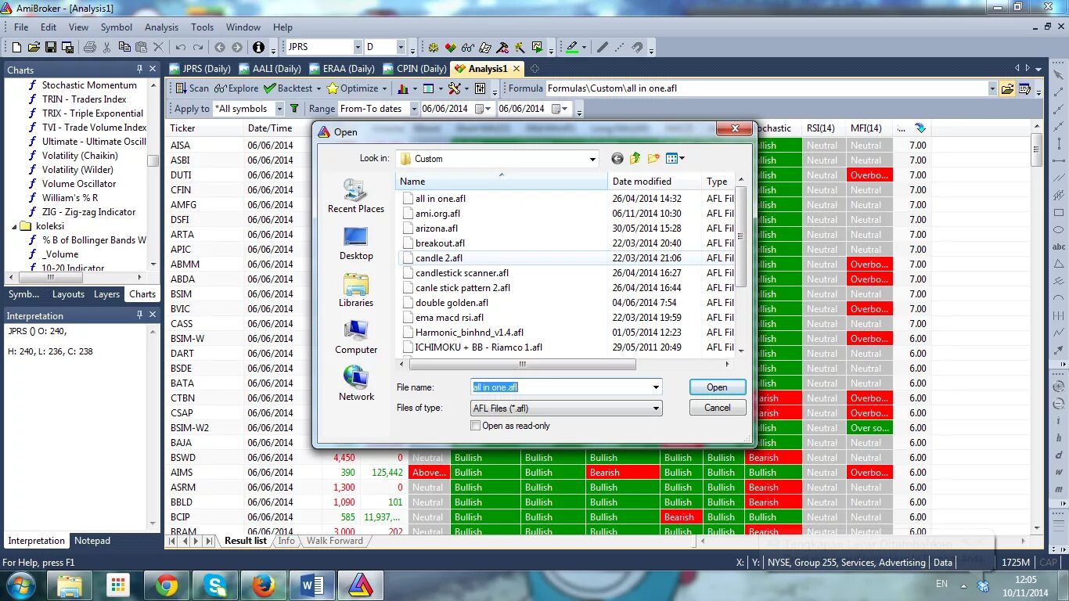
Task: Click the File name input field
Action: pos(560,387)
